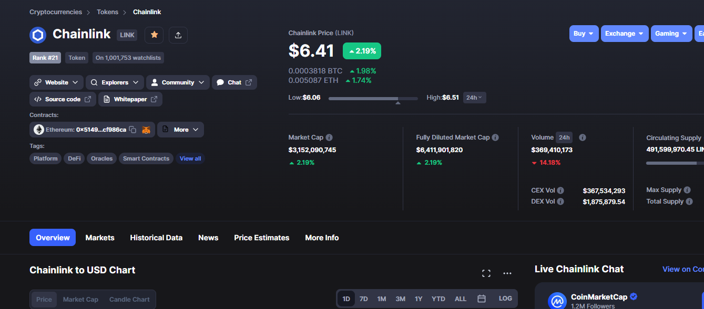Open the More Info tab
This screenshot has width=704, height=309.
pyautogui.click(x=322, y=238)
